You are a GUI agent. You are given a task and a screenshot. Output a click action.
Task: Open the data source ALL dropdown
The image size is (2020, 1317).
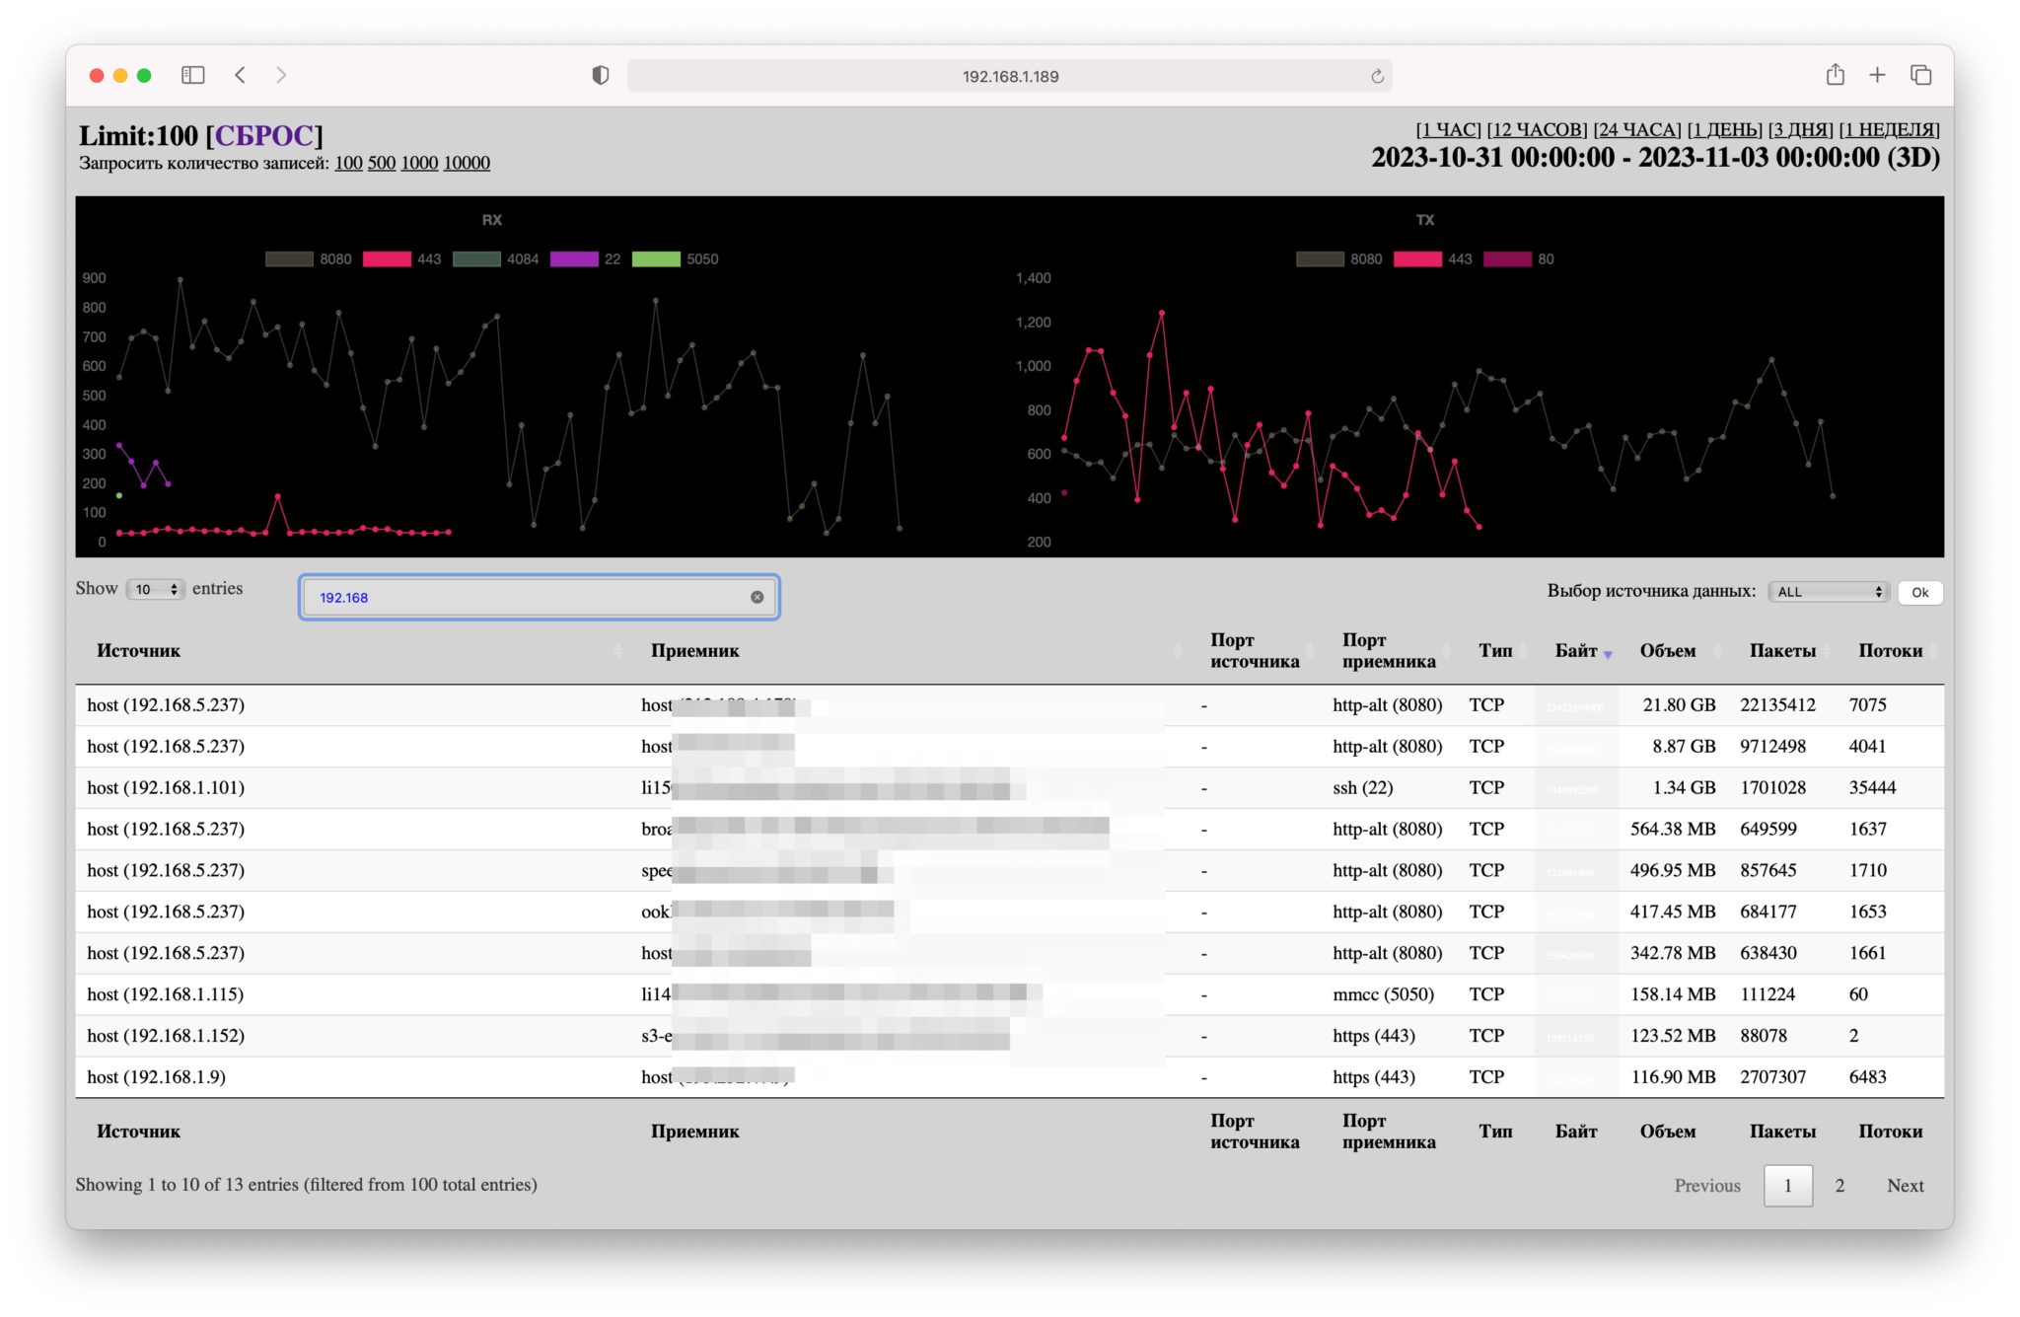(x=1828, y=592)
